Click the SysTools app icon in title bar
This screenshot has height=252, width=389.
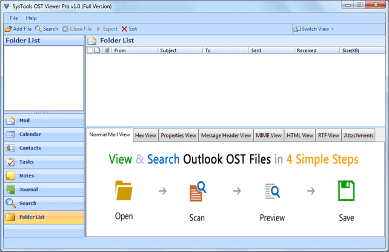click(7, 6)
